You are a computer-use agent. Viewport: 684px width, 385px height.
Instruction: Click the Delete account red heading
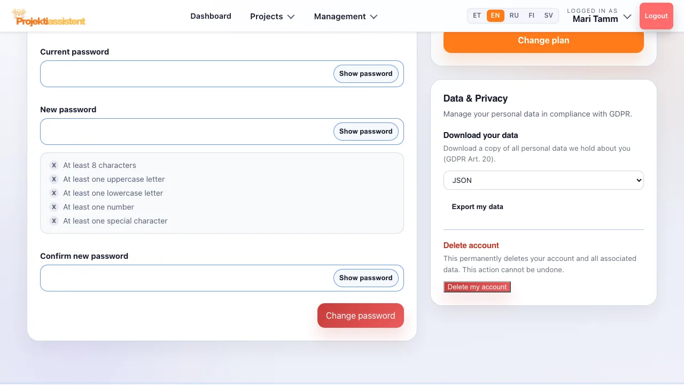(471, 245)
